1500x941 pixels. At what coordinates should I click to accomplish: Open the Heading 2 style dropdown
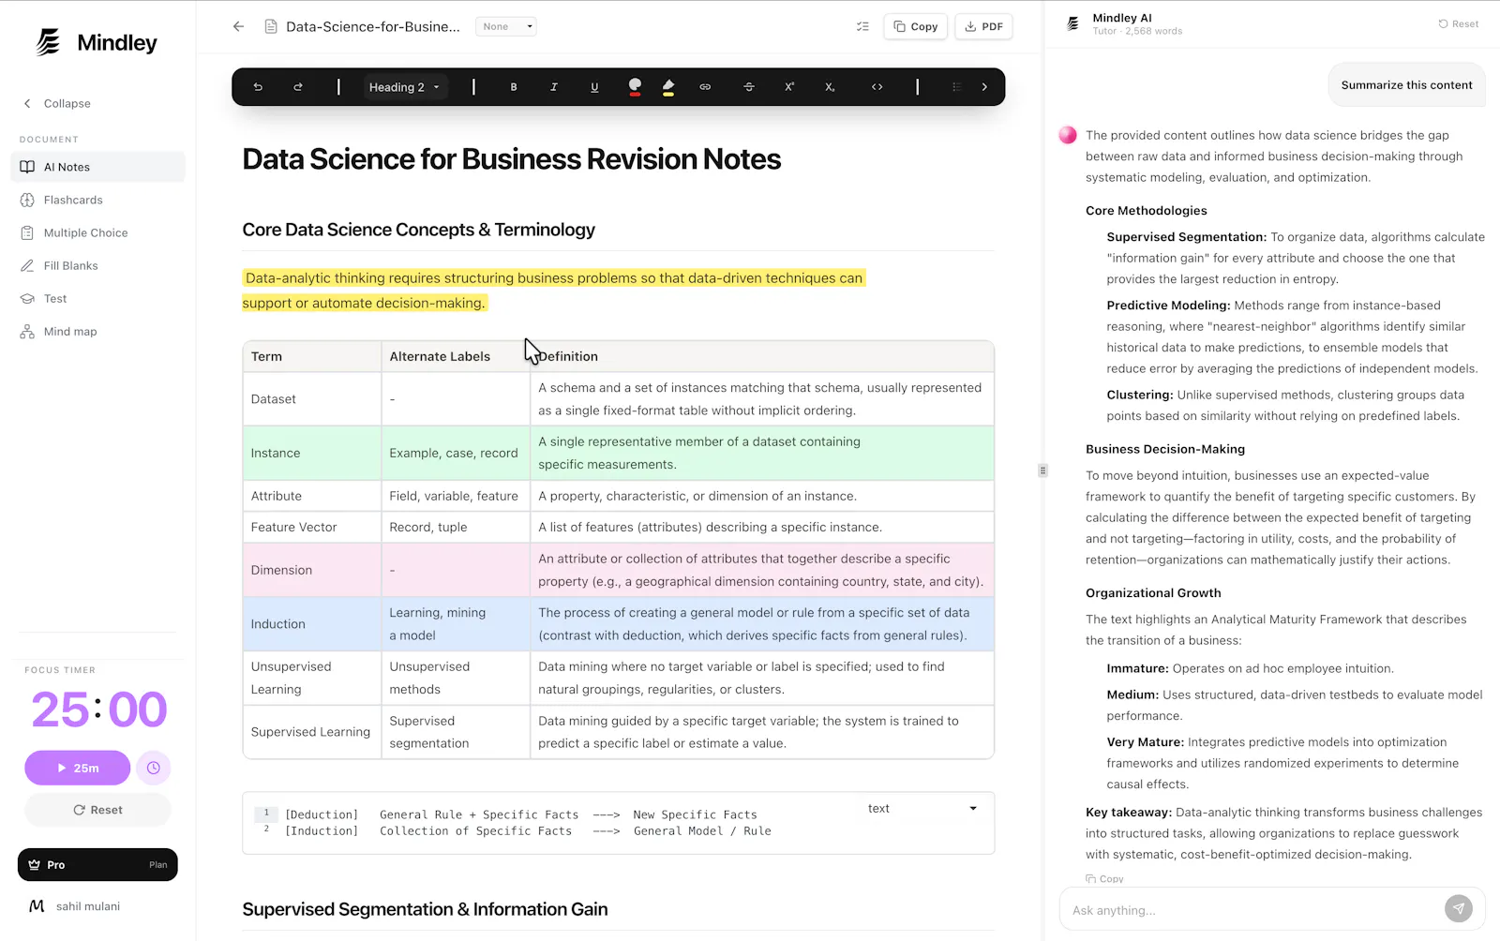pos(404,87)
